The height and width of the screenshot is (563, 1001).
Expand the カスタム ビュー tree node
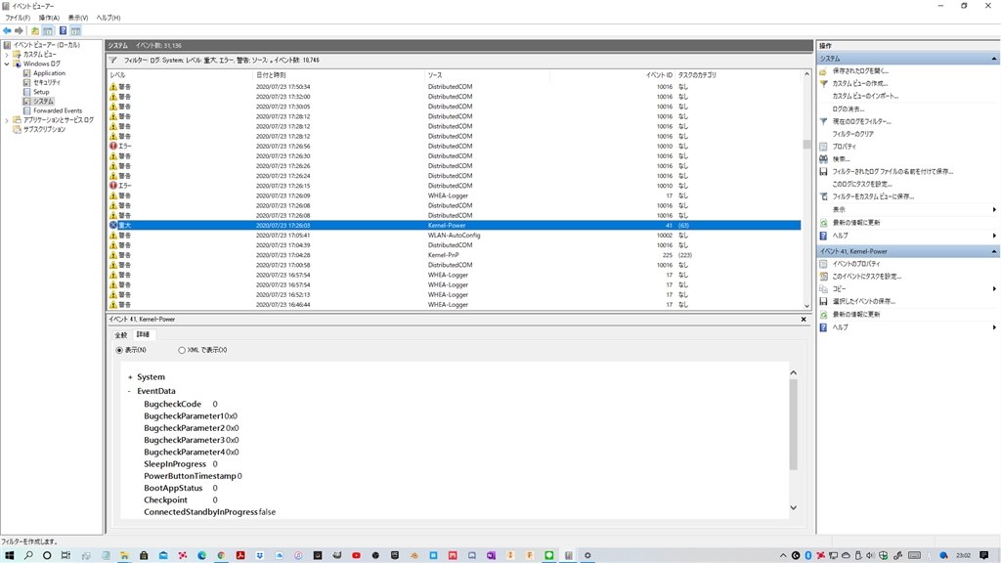tap(7, 55)
